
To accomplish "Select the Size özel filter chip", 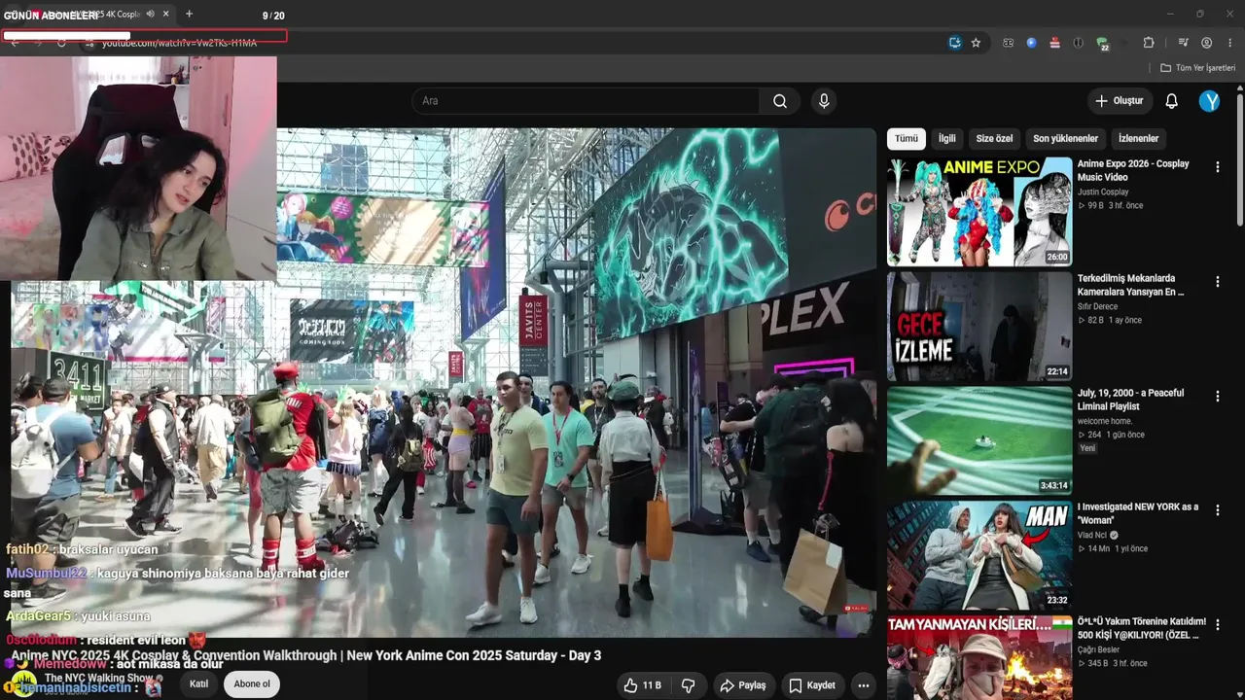I will coord(994,139).
